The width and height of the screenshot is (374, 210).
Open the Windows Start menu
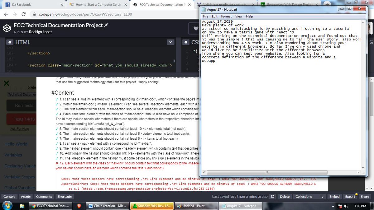point(7,205)
